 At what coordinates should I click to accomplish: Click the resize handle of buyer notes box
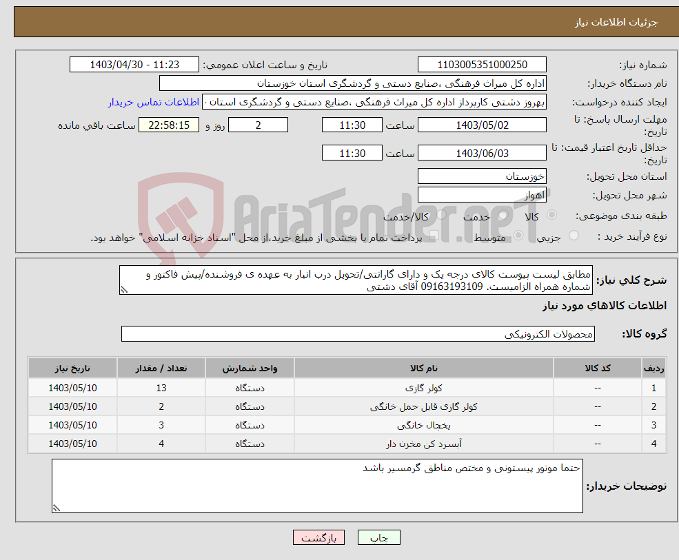click(x=57, y=508)
